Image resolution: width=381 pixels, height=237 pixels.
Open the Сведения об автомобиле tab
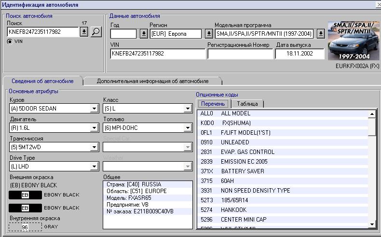point(42,81)
